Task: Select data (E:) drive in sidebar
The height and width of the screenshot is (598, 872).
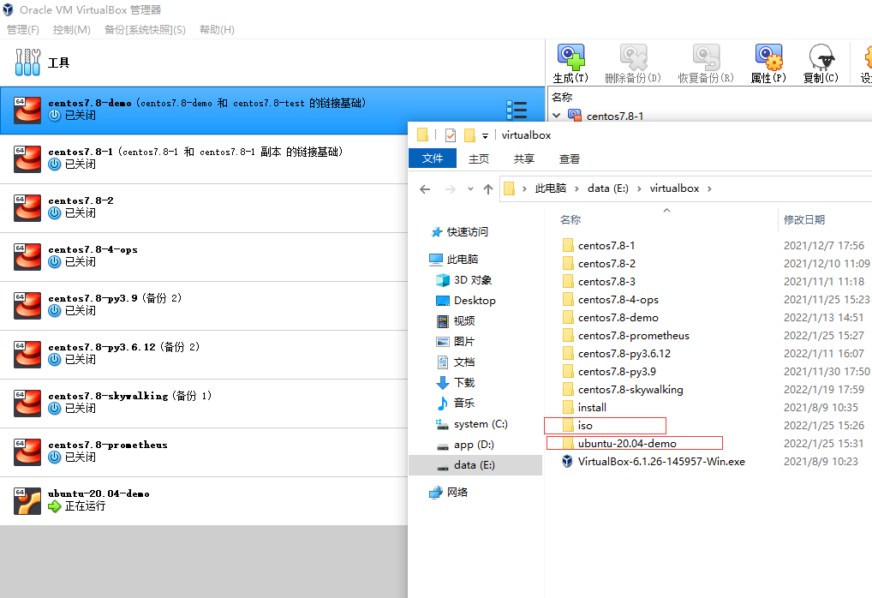Action: pos(475,465)
